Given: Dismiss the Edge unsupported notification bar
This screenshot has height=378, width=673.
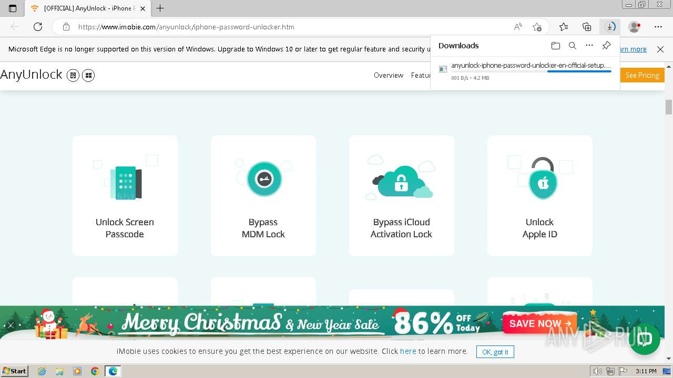Looking at the screenshot, I should point(660,49).
